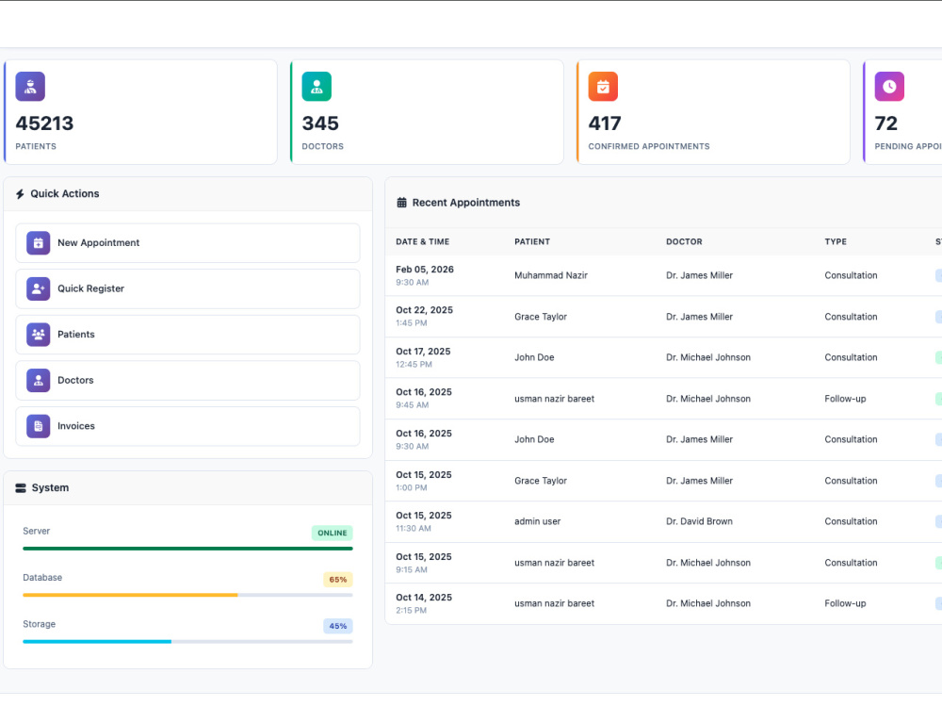Open Quick Register action

[188, 288]
